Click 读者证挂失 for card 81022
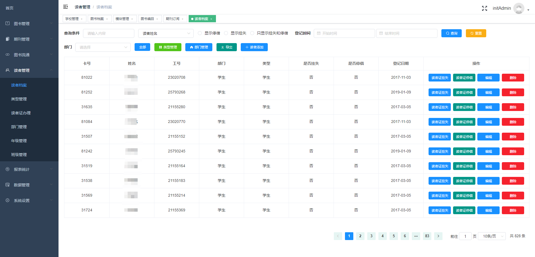The height and width of the screenshot is (257, 535). pyautogui.click(x=440, y=78)
